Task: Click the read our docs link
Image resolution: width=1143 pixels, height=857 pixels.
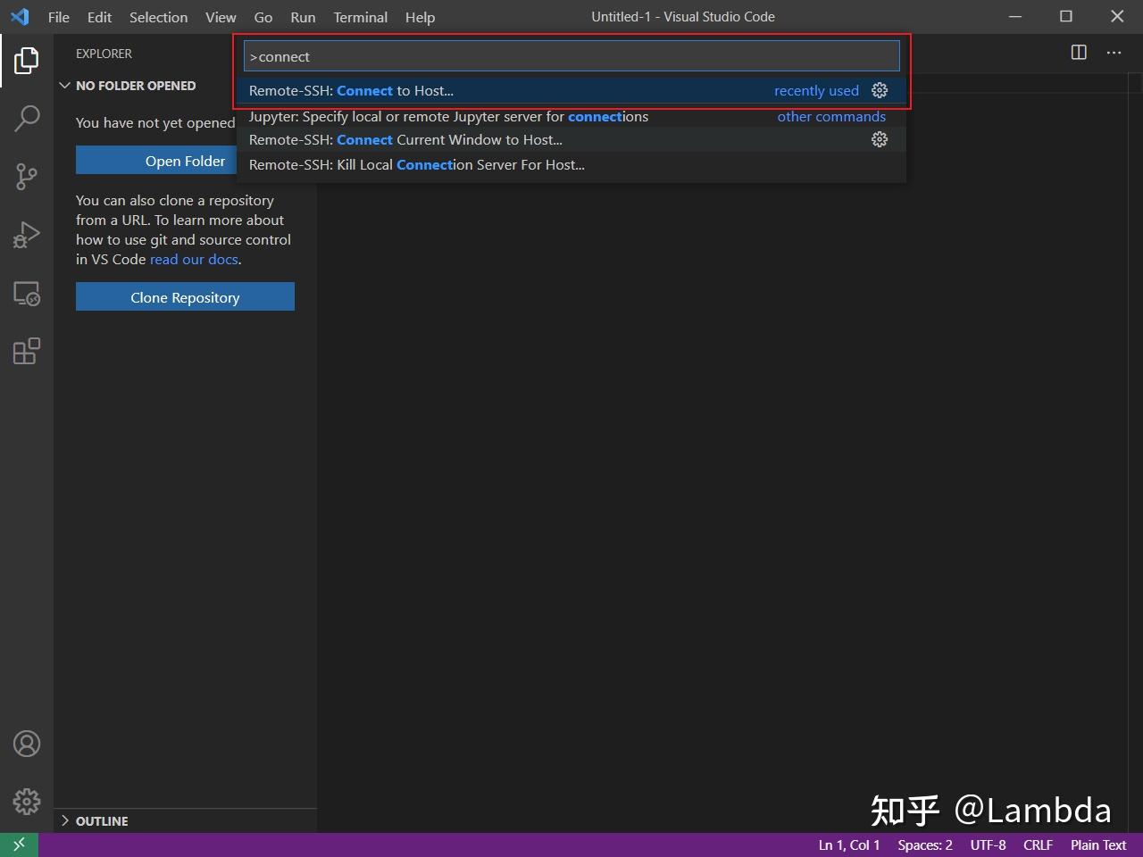Action: click(x=194, y=259)
